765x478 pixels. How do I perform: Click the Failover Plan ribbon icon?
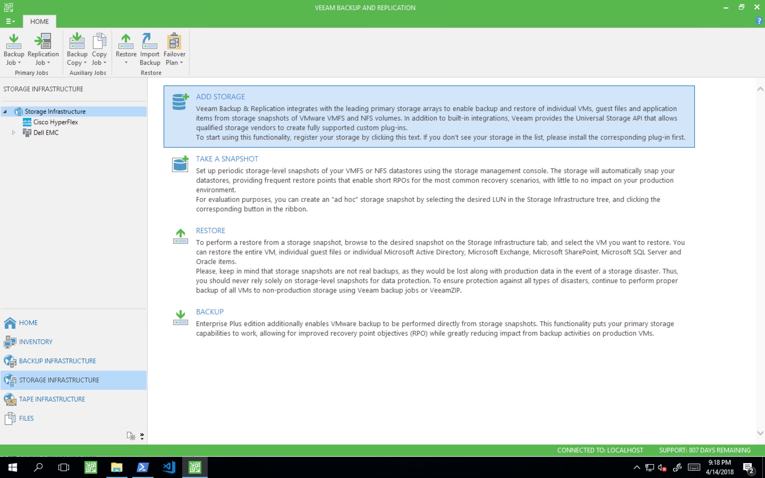pyautogui.click(x=174, y=41)
